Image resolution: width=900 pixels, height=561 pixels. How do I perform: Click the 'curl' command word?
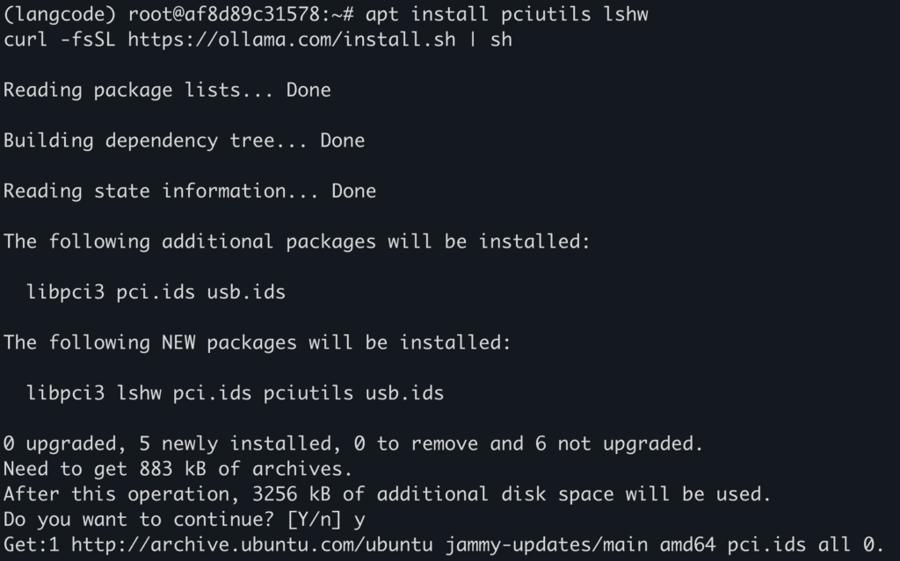(x=25, y=40)
